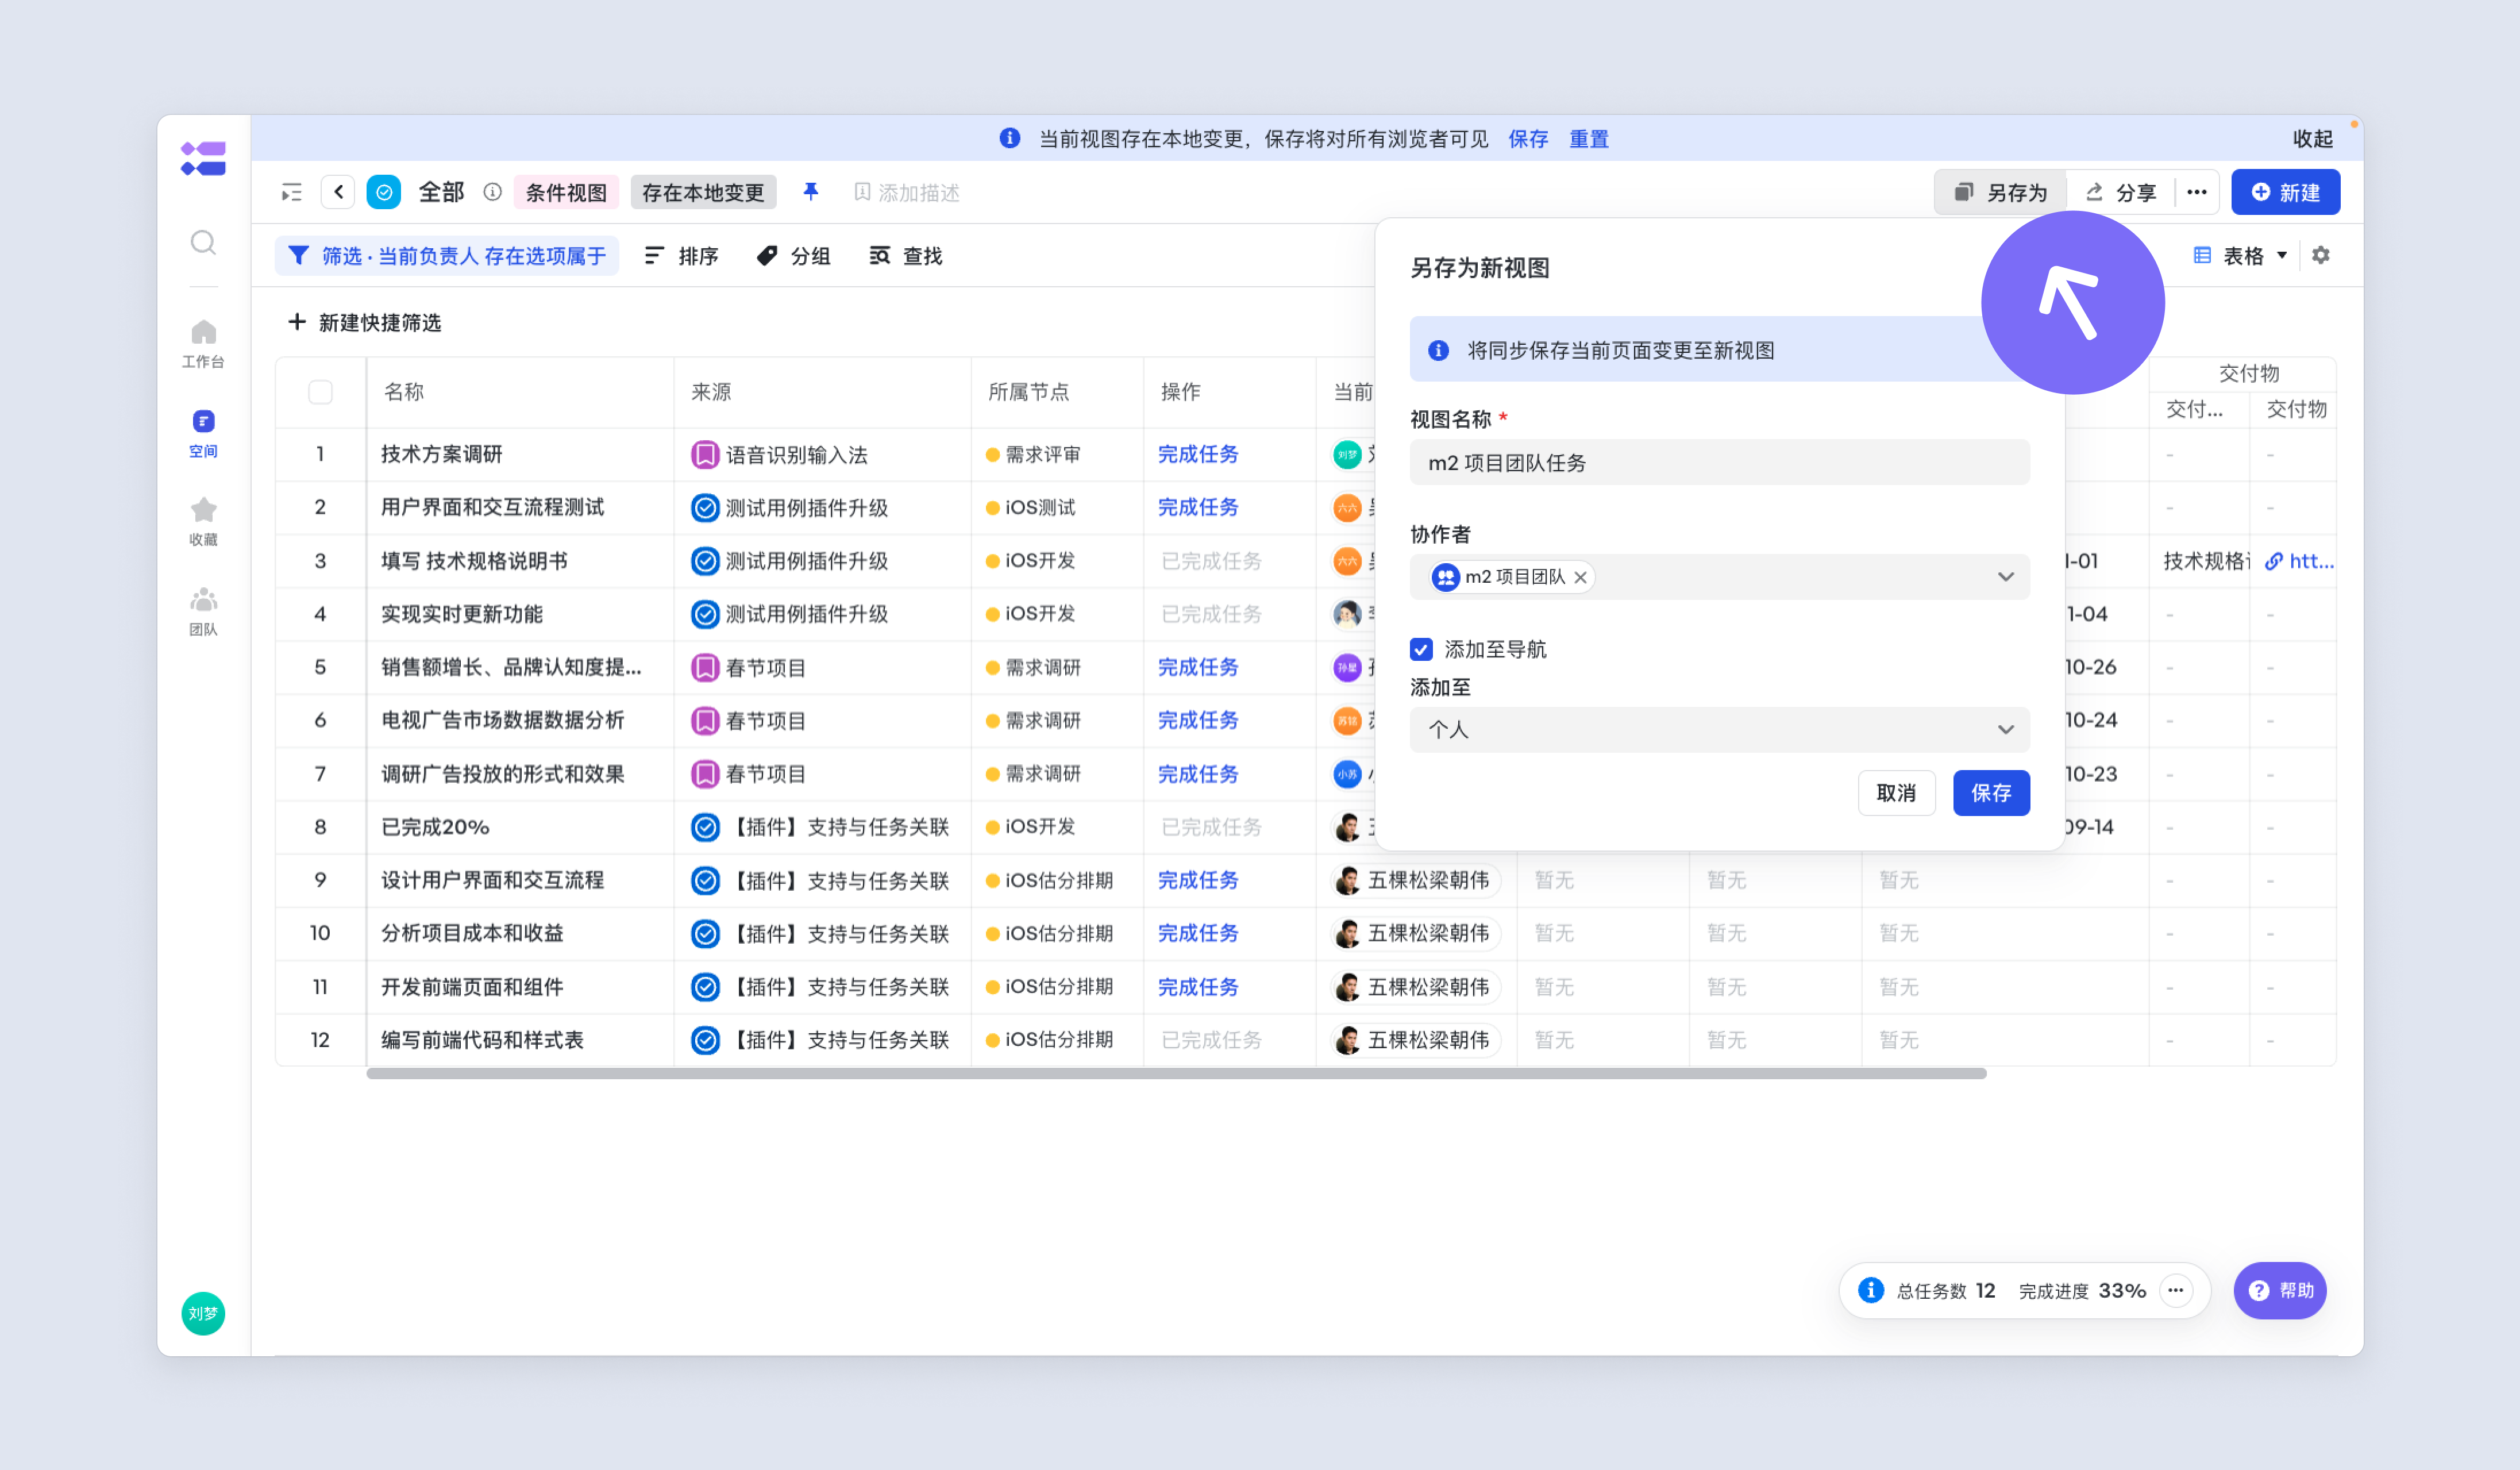Click the horizontal table scrollbar

click(1176, 1073)
